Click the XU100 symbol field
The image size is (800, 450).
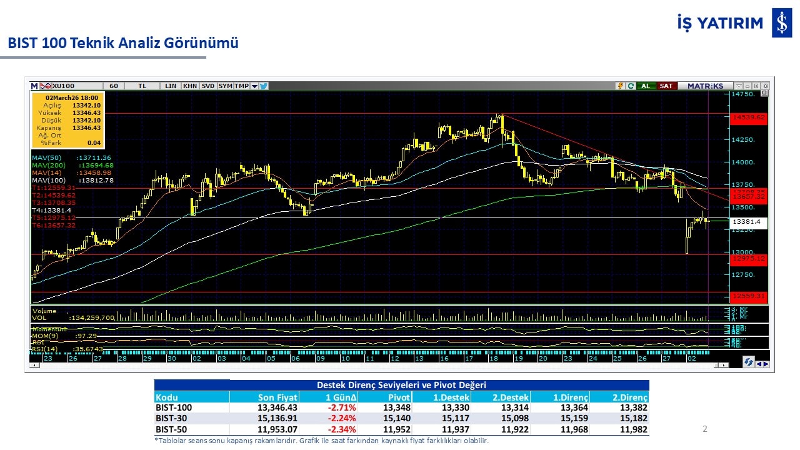63,86
